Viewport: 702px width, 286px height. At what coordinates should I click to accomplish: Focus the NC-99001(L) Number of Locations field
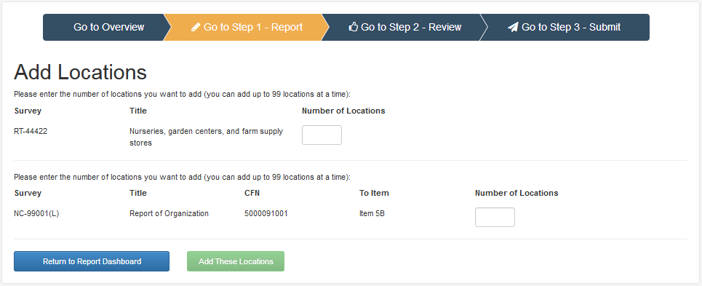click(495, 217)
